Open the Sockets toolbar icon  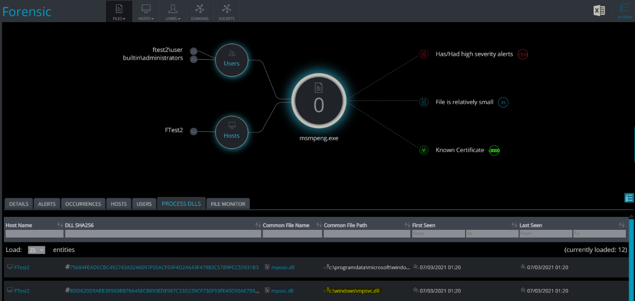pos(226,11)
